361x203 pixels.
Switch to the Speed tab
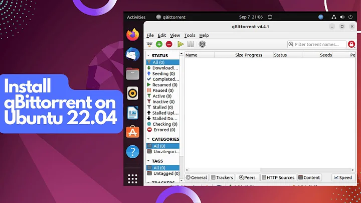tap(343, 178)
